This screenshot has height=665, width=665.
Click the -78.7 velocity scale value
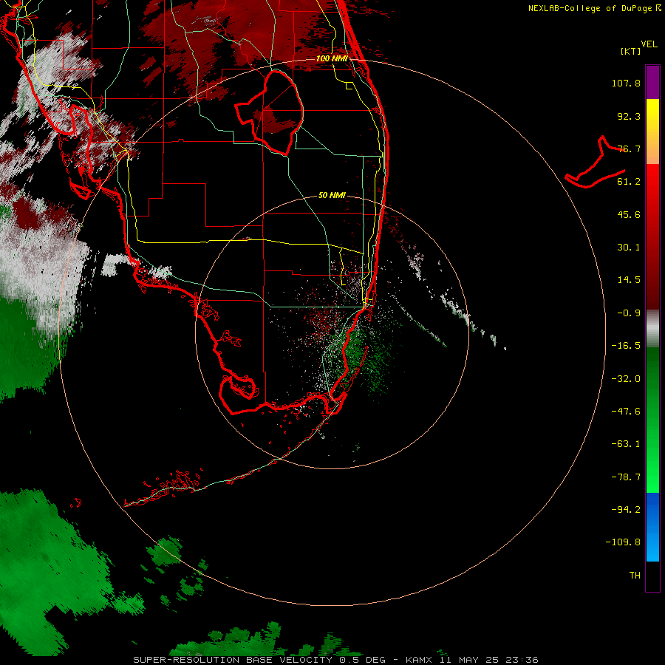coord(626,477)
